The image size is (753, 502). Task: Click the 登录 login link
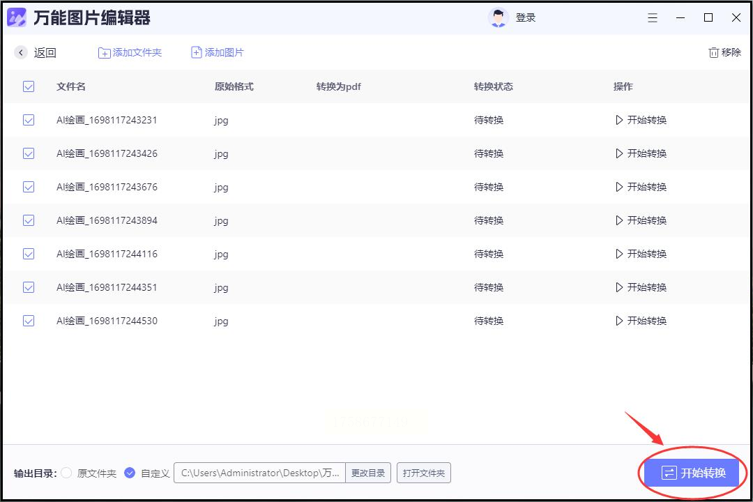(526, 17)
